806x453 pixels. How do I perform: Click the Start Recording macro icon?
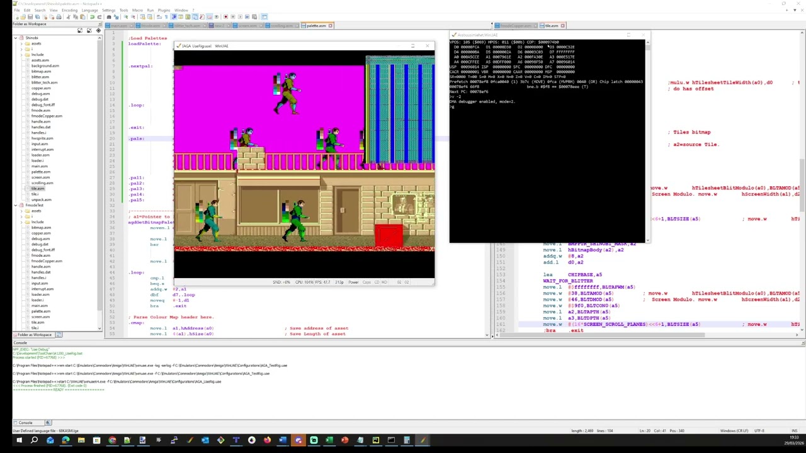click(x=225, y=16)
